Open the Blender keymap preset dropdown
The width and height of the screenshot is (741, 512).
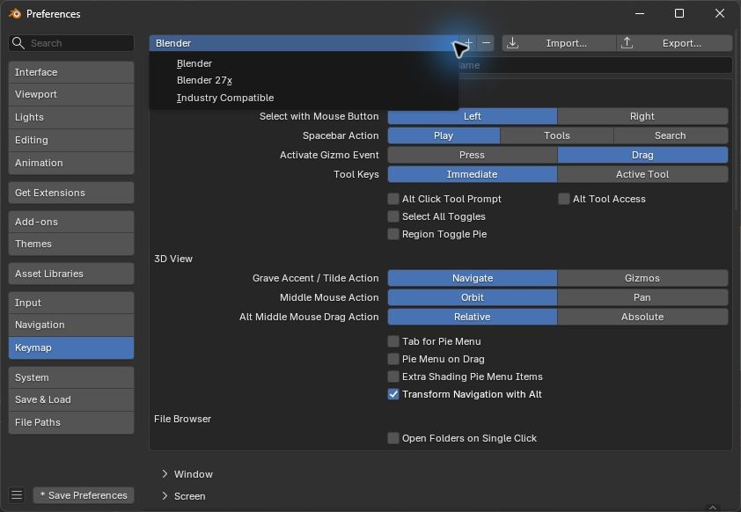[x=304, y=43]
